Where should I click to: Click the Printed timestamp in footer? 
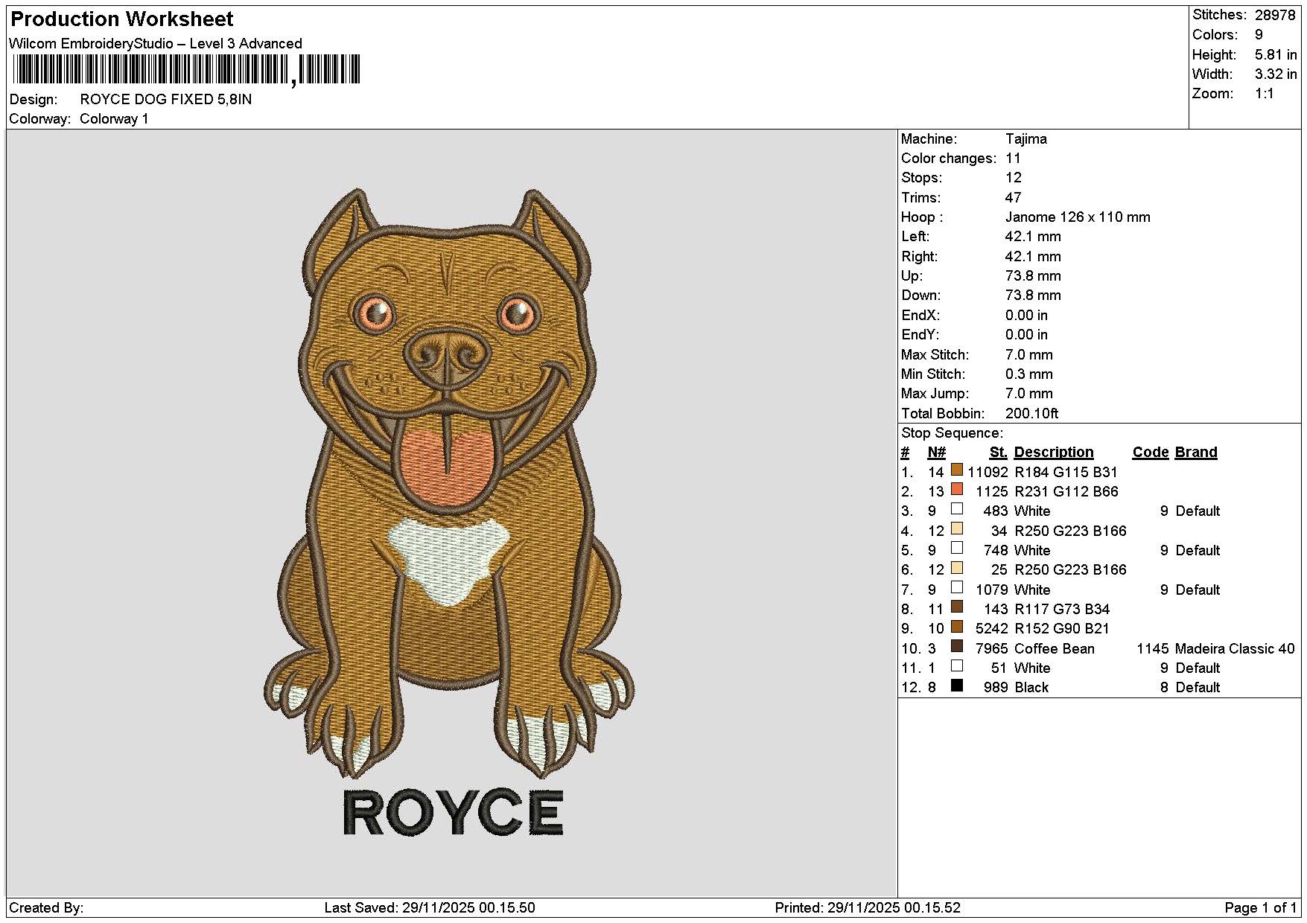coord(868,908)
